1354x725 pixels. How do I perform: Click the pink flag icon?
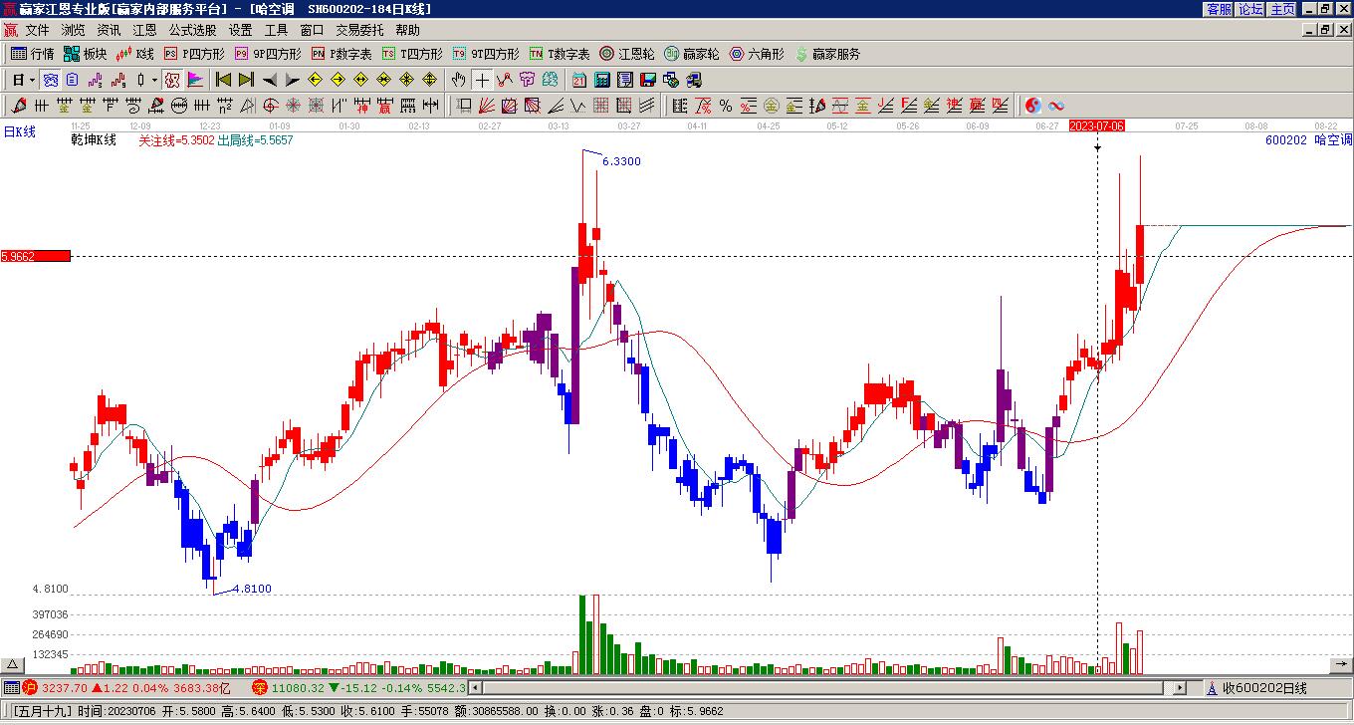(195, 80)
